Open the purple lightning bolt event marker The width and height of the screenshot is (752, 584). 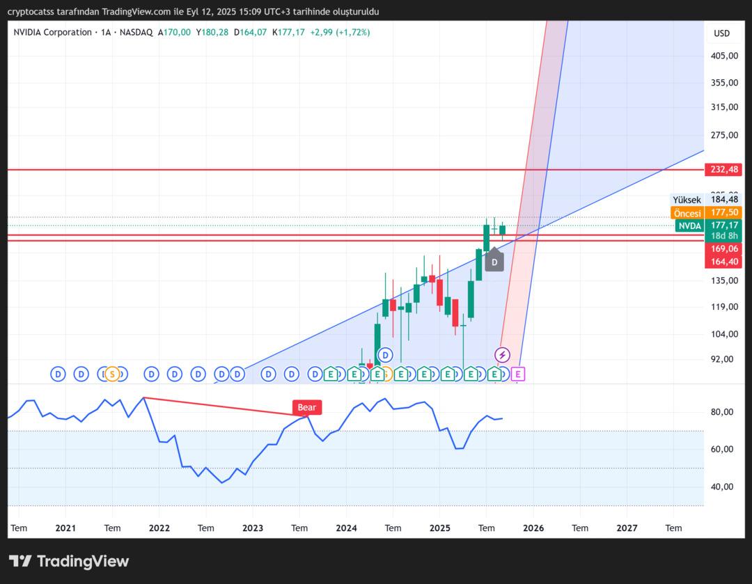pos(502,355)
